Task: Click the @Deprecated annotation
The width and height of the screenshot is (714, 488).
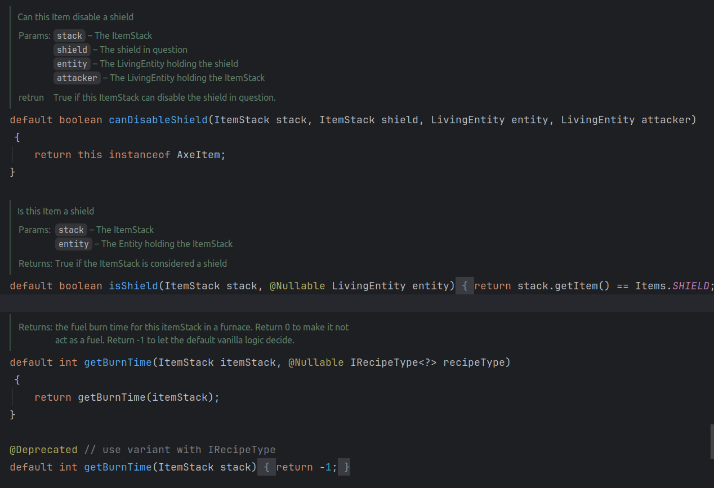Action: 43,450
